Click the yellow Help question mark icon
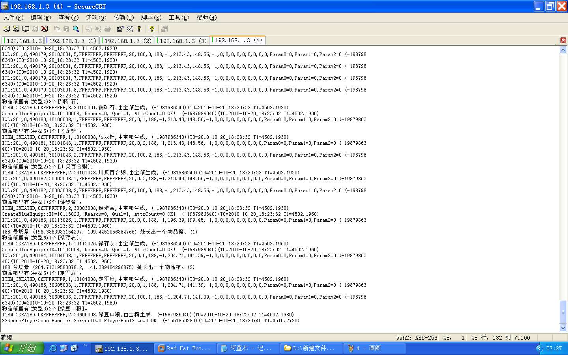The width and height of the screenshot is (568, 355). pyautogui.click(x=152, y=29)
